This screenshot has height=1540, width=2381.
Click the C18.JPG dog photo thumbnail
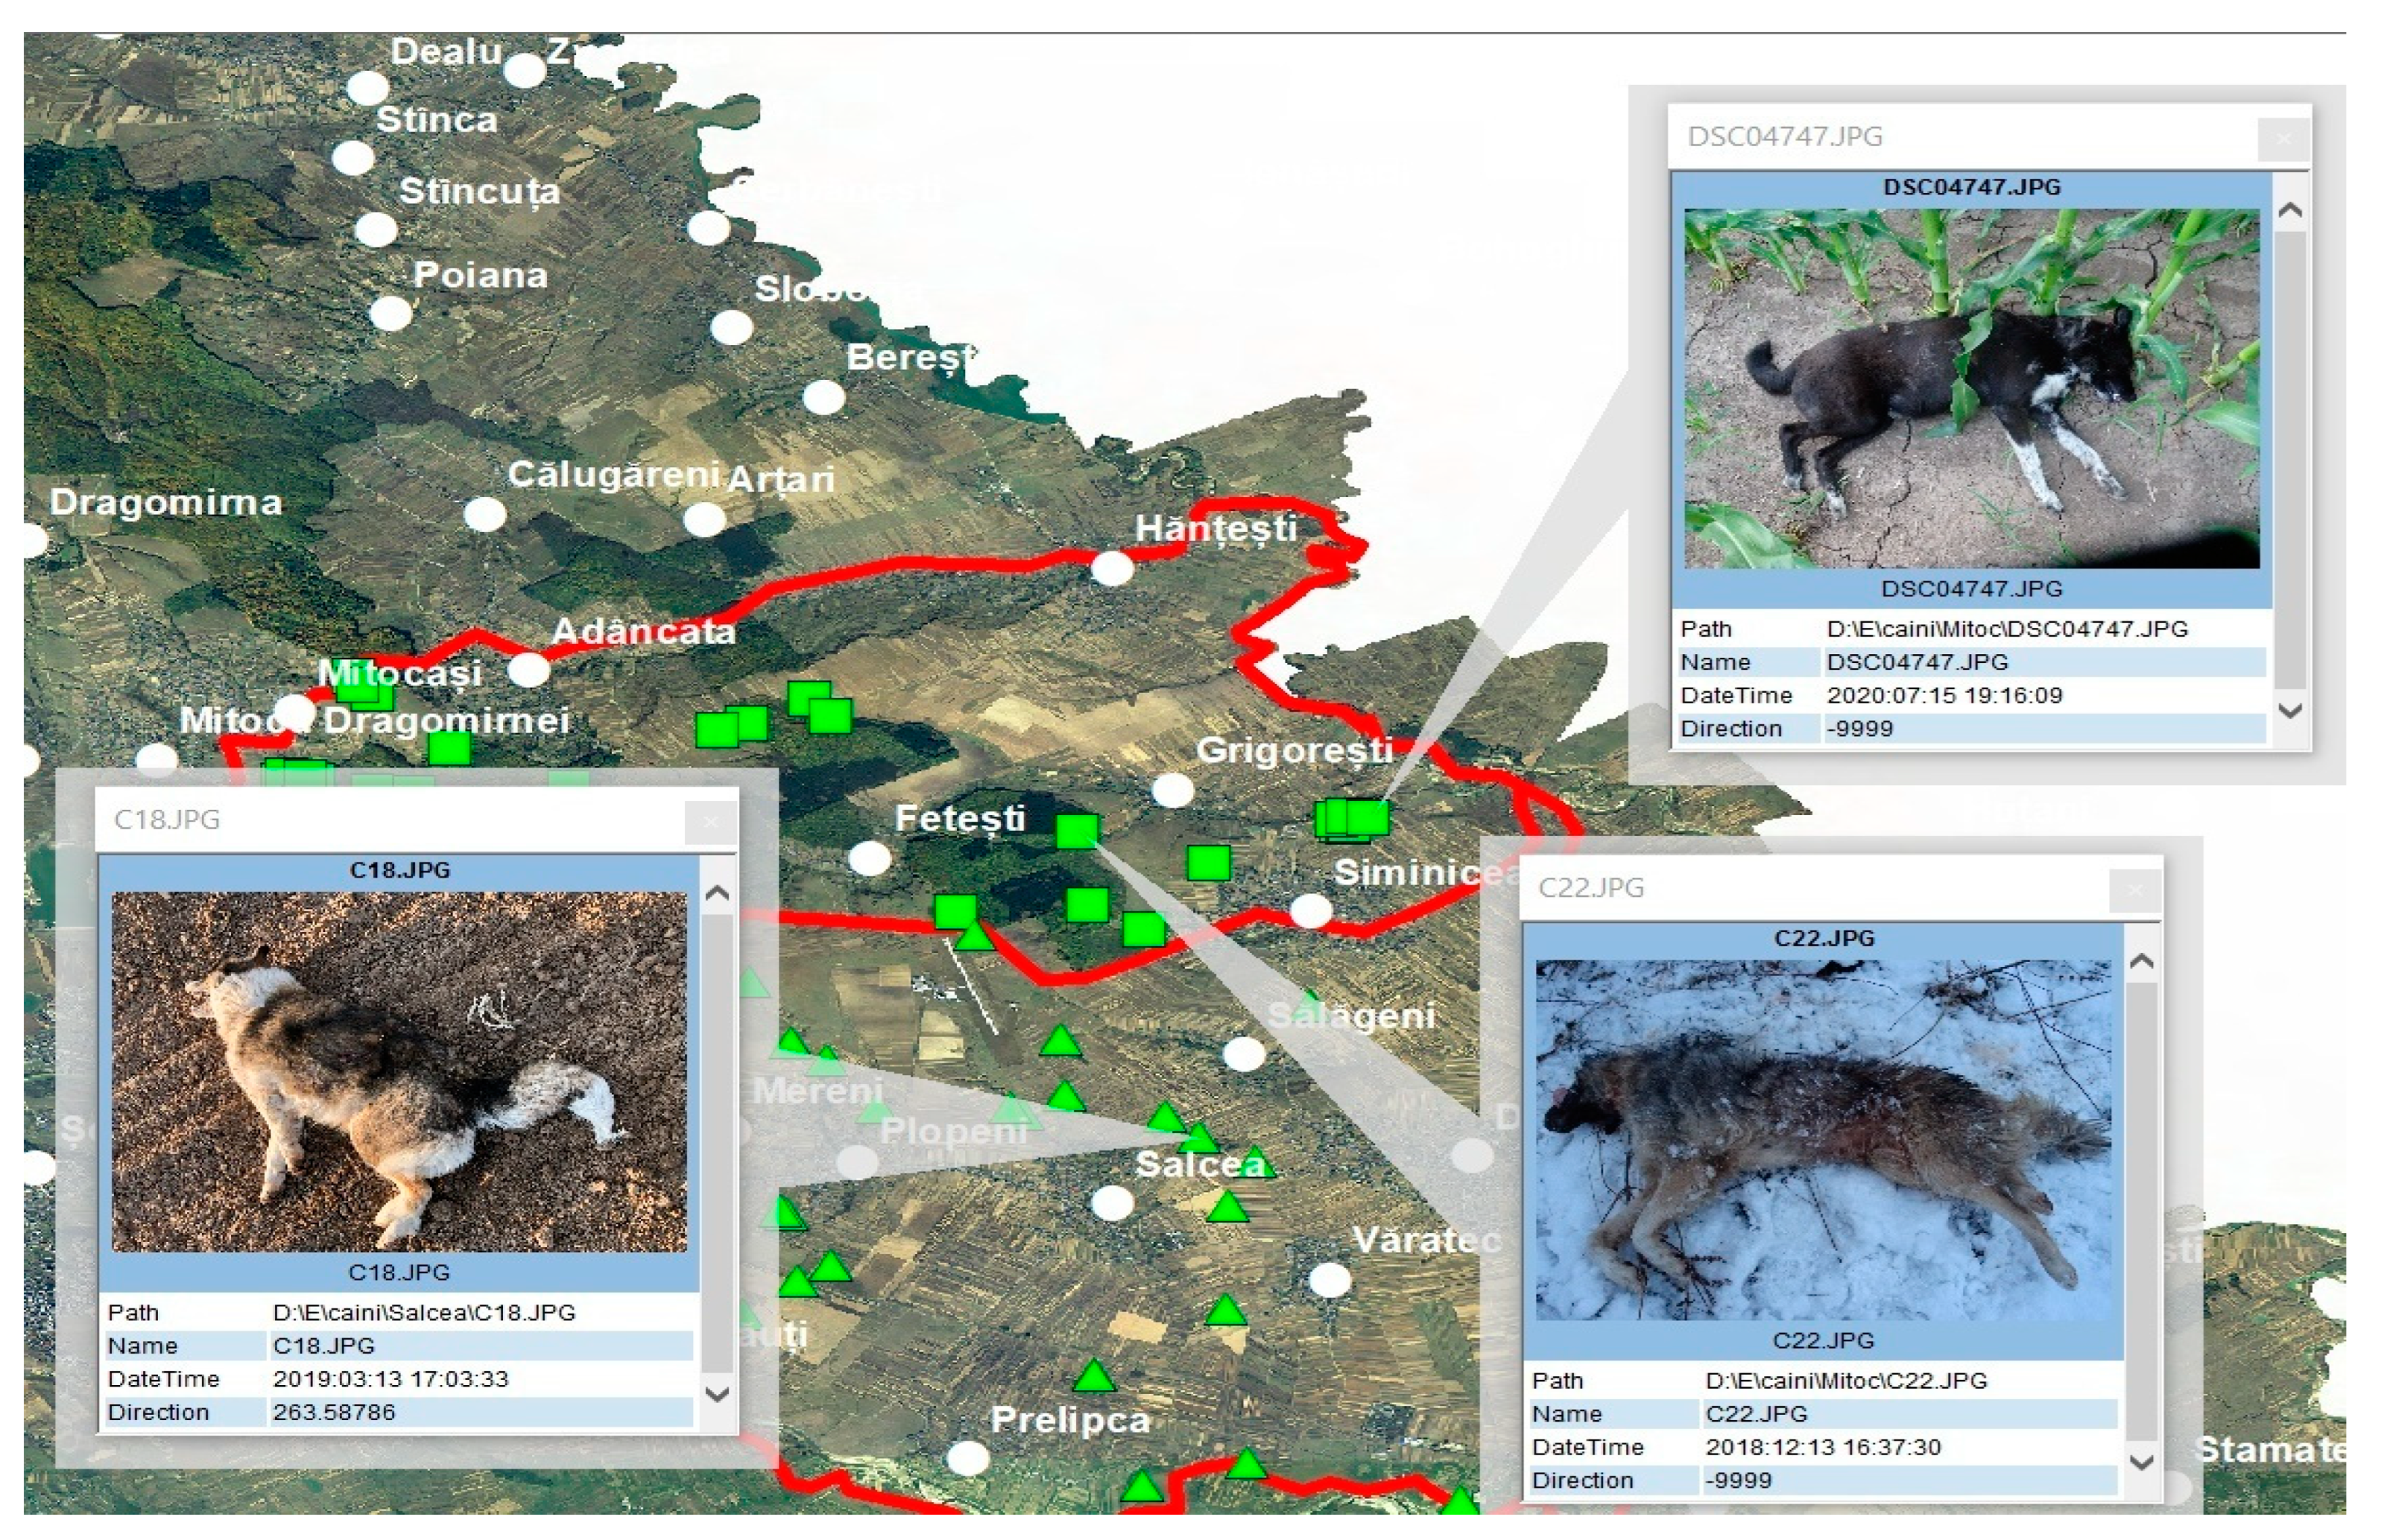pyautogui.click(x=399, y=1071)
